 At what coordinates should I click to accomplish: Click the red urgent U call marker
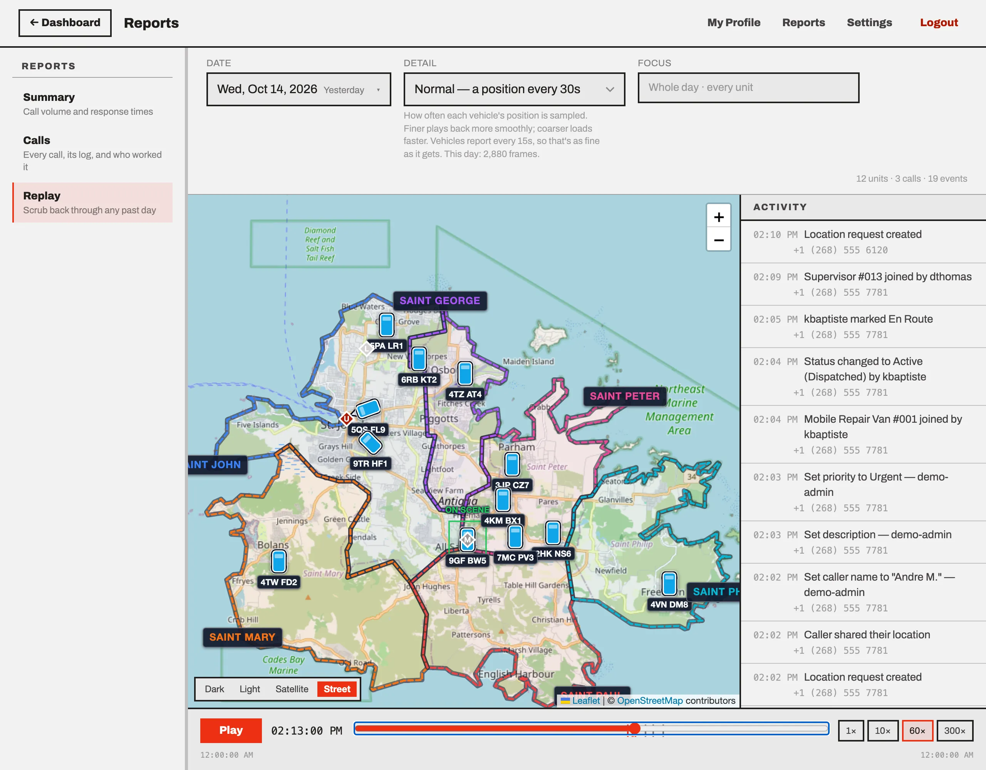[x=346, y=419]
